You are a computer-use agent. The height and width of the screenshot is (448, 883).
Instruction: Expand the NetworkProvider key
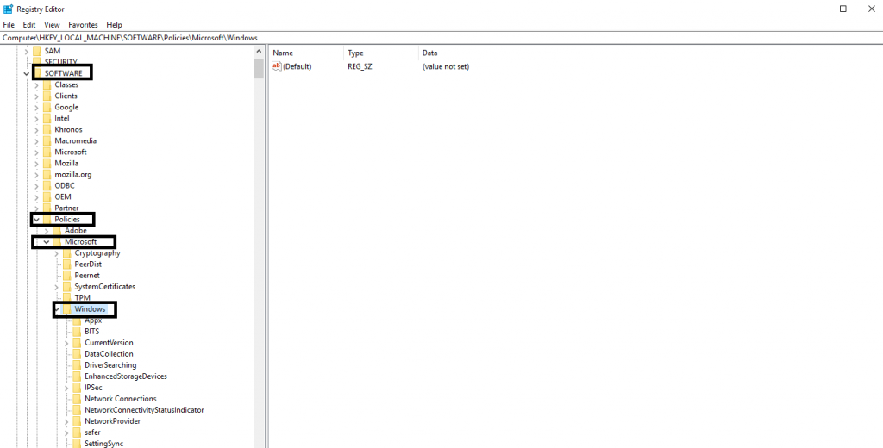[x=66, y=421]
